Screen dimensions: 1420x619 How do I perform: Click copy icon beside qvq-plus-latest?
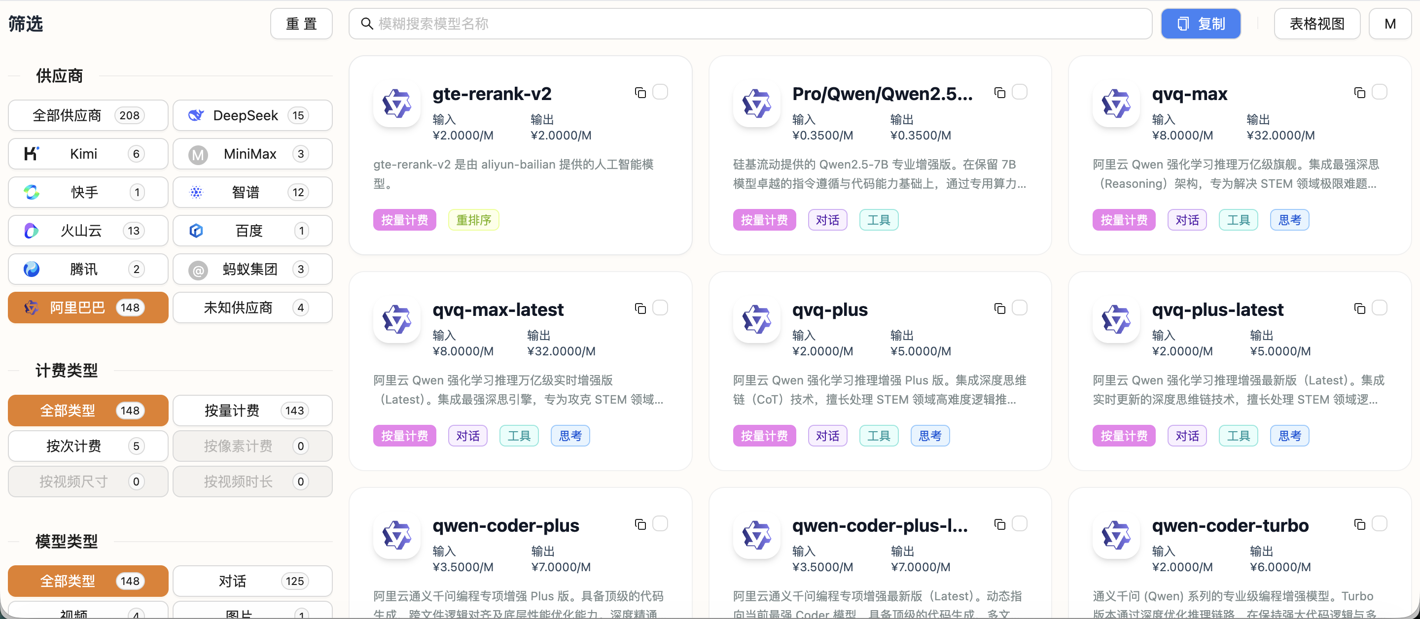[1359, 309]
